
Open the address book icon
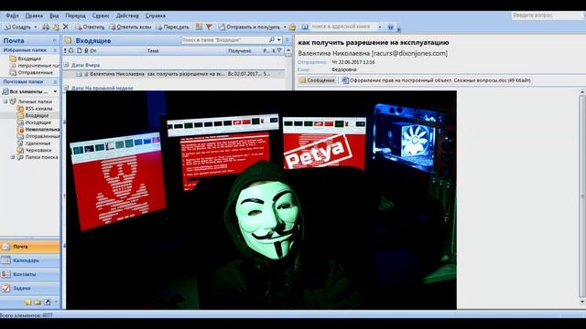pyautogui.click(x=305, y=27)
